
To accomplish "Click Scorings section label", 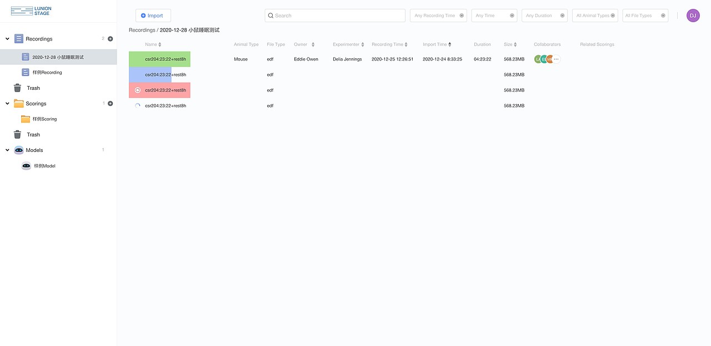I will pyautogui.click(x=36, y=104).
